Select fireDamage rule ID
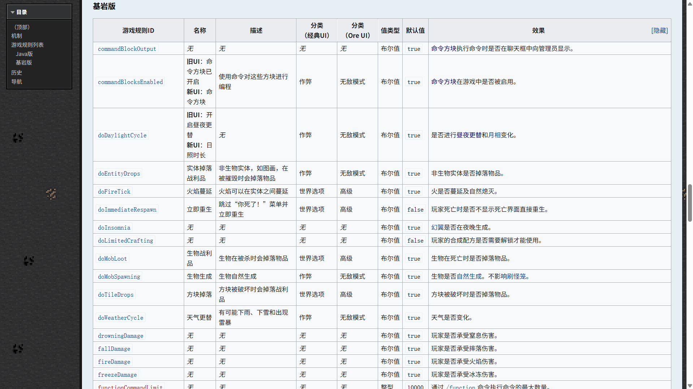Image resolution: width=693 pixels, height=389 pixels. (114, 362)
